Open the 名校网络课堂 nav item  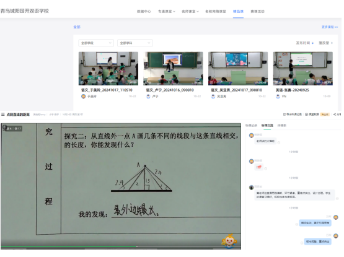tap(216, 11)
